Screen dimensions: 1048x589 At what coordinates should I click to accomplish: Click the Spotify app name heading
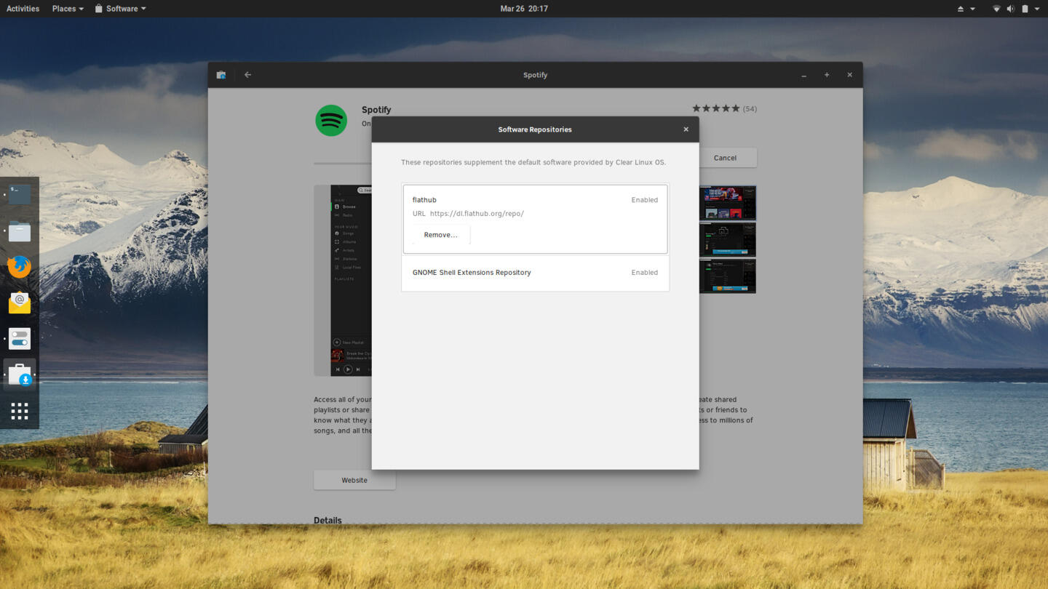pos(376,110)
